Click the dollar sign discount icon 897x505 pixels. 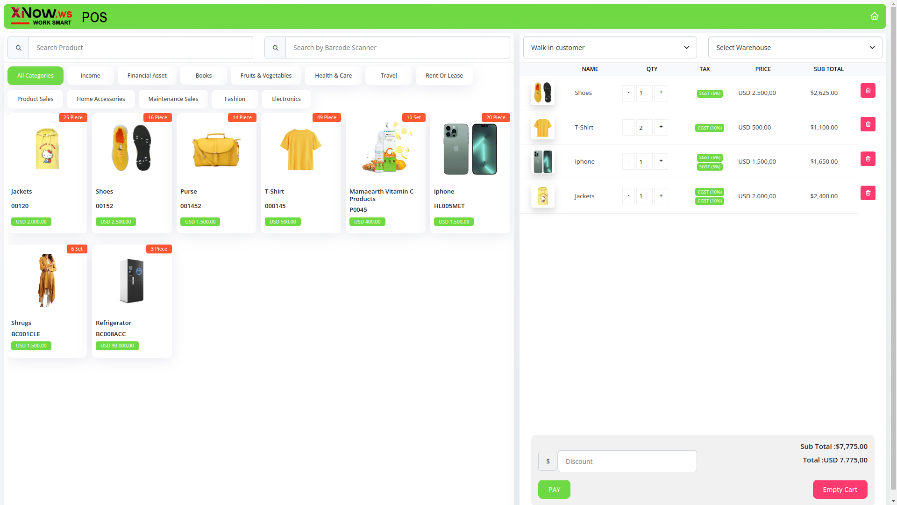point(548,462)
